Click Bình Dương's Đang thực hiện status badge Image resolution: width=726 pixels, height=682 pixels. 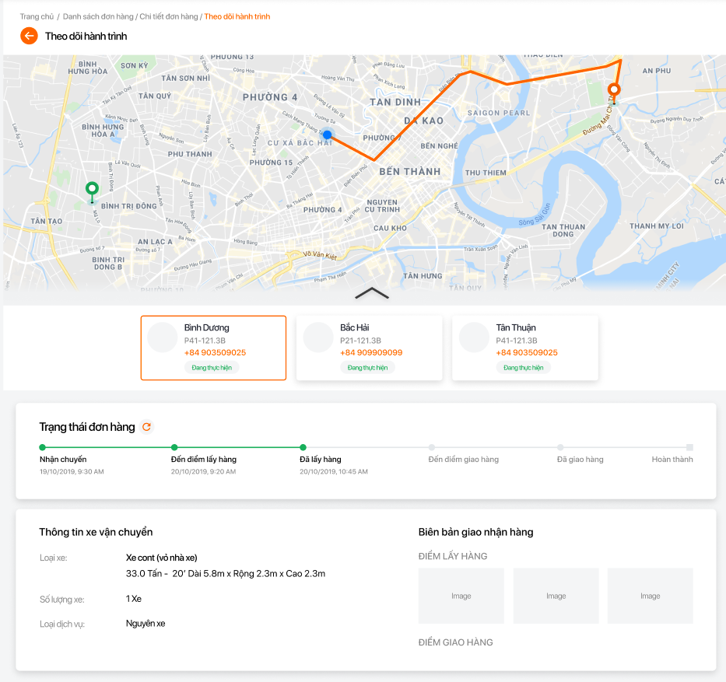tap(212, 368)
